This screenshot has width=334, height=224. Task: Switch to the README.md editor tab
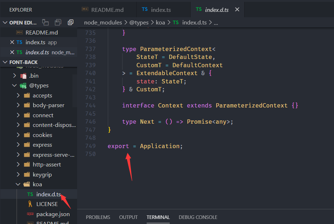pos(107,10)
